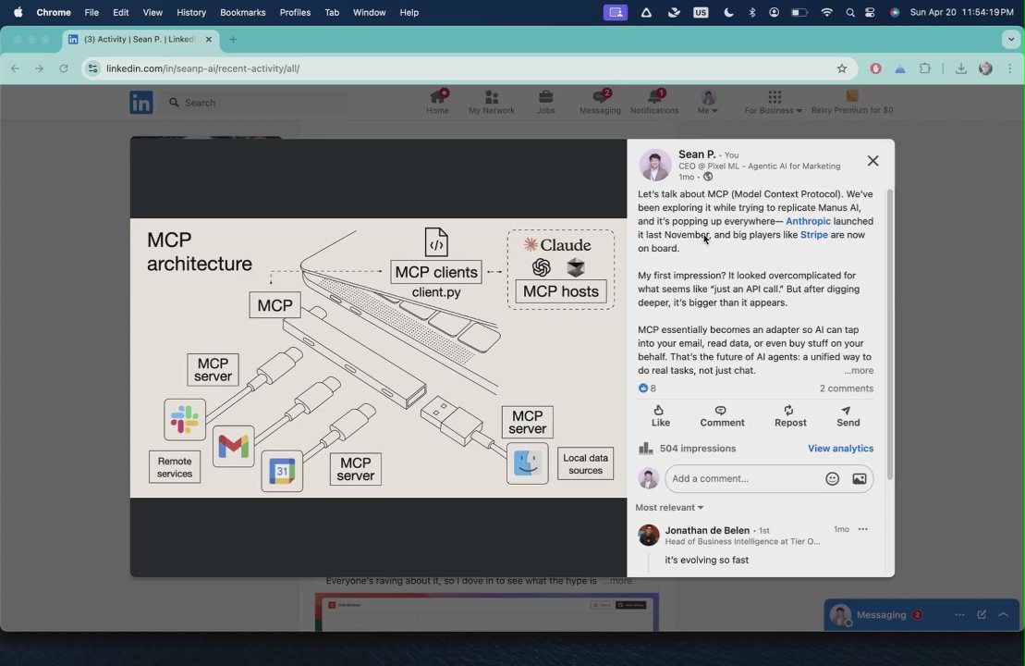This screenshot has height=666, width=1025.
Task: Bookmark this page with star icon
Action: (842, 68)
